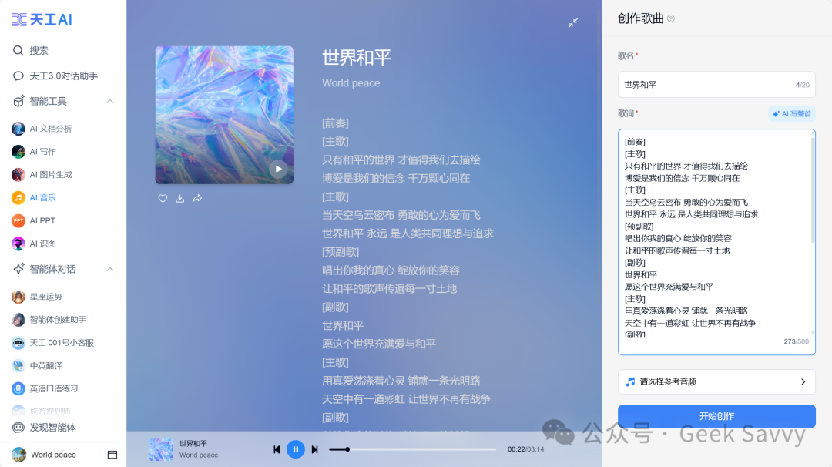The image size is (832, 467).
Task: Open 天工3.0对话助手 chat
Action: point(55,76)
